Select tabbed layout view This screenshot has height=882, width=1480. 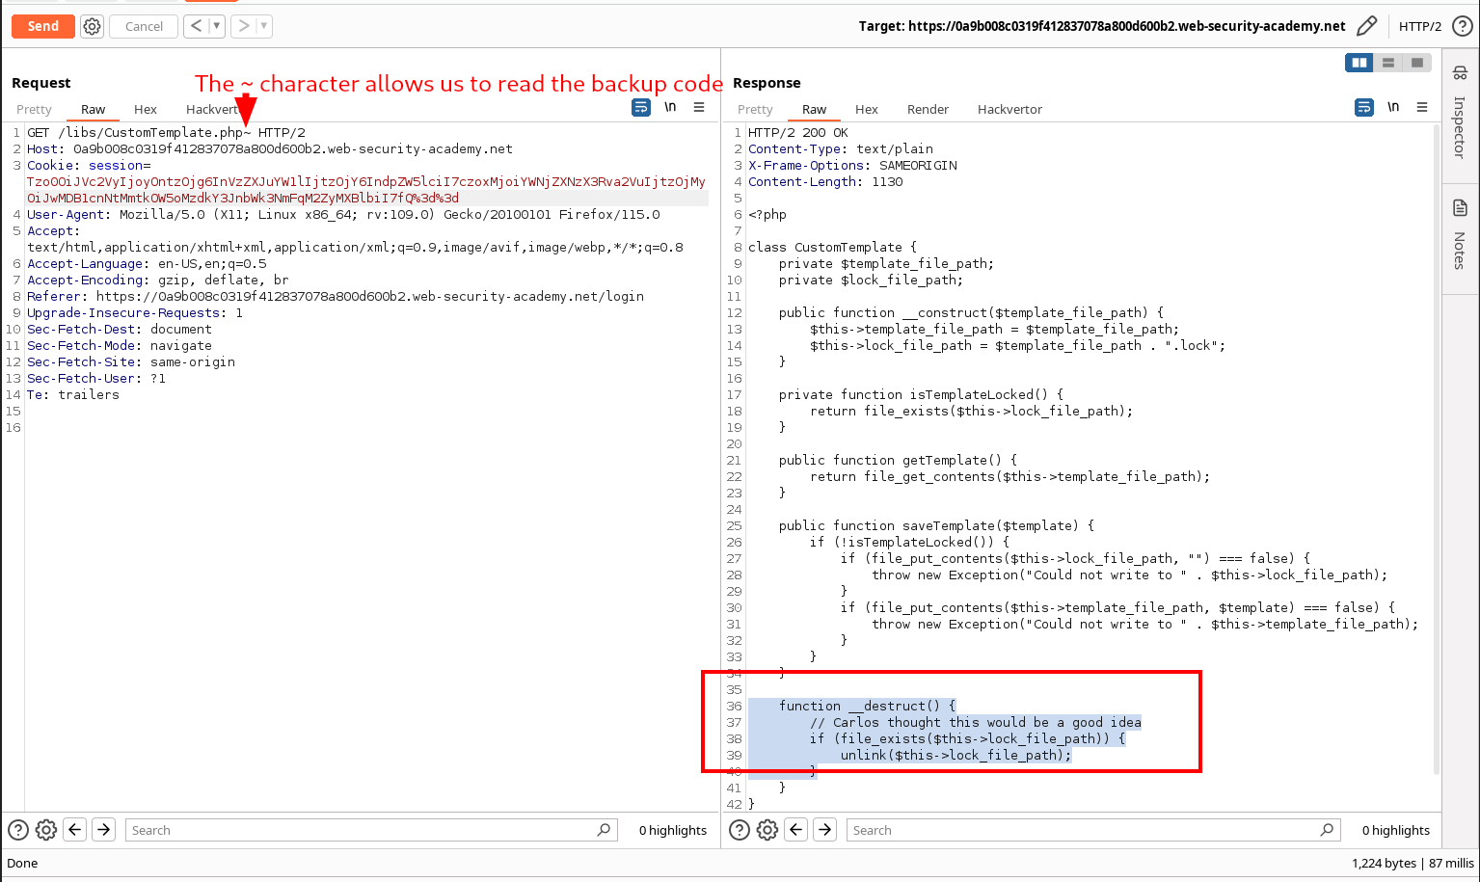tap(1416, 63)
